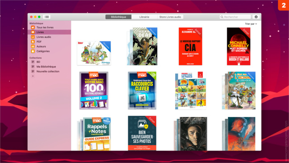Click the Rechercher search field
The image size is (289, 163).
point(235,17)
